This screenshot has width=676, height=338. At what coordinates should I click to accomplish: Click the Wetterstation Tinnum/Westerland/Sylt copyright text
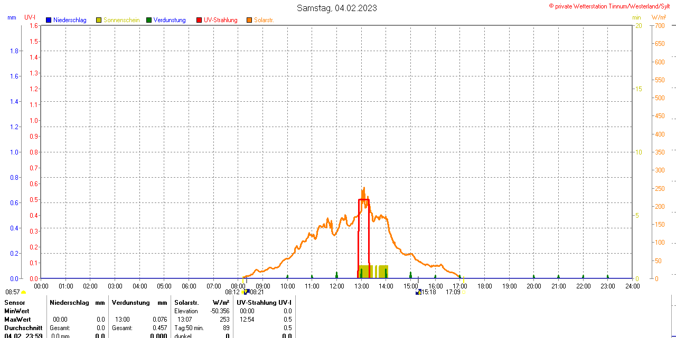click(x=612, y=6)
